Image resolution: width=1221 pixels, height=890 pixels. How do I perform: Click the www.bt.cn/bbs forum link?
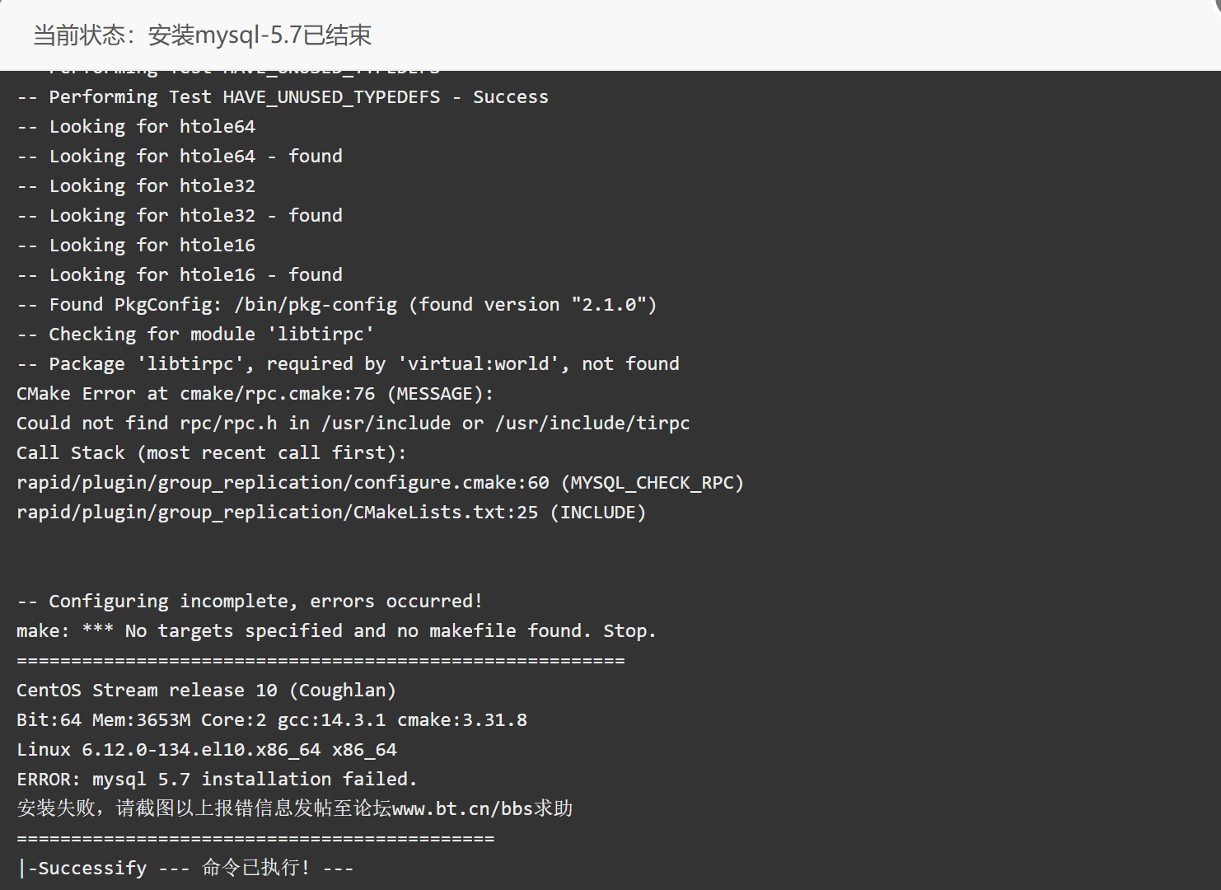462,808
